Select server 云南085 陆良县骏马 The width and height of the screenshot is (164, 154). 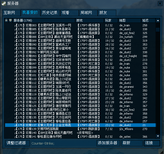[80, 29]
